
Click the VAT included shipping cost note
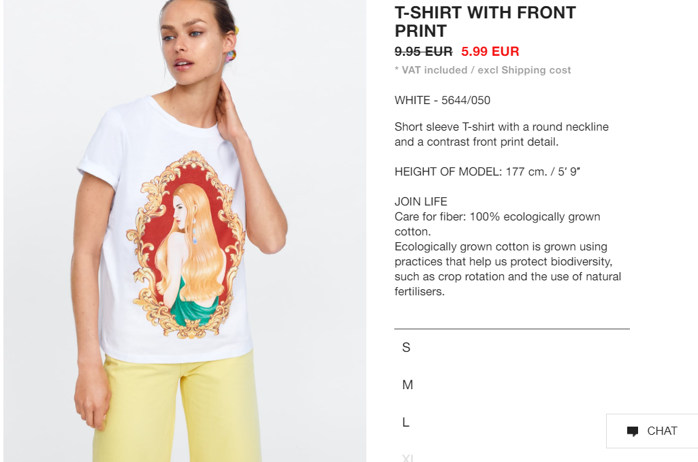coord(483,70)
